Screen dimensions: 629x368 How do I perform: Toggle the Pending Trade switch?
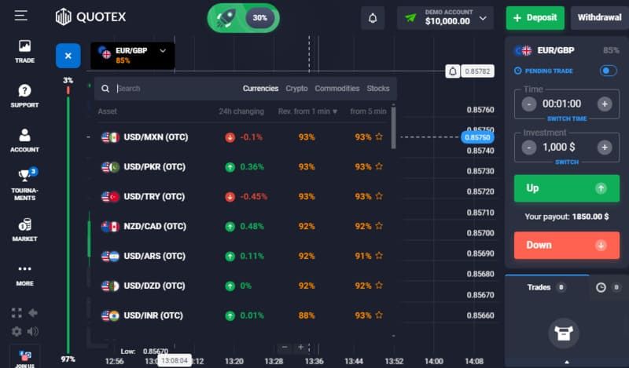click(x=608, y=71)
